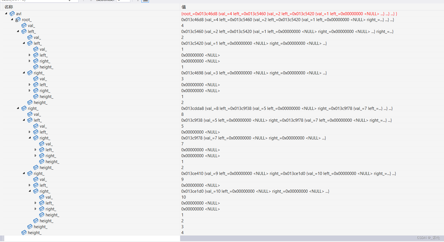Viewport: 444px width, 242px height.
Task: Select the right_ row name at 0x013ce1d0
Action: (x=45, y=191)
